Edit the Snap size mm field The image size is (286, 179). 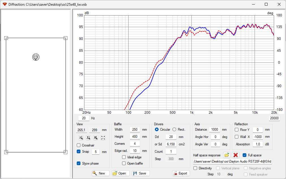point(96,152)
